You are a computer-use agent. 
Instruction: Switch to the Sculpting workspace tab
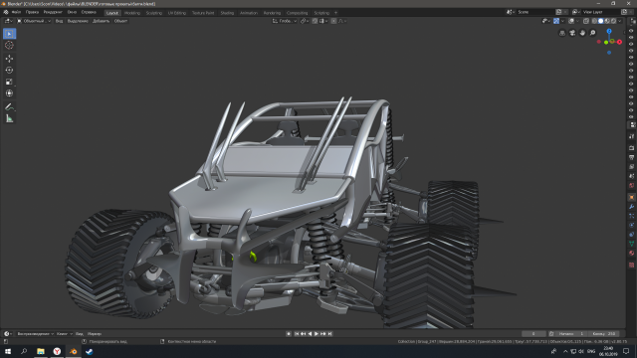click(154, 13)
